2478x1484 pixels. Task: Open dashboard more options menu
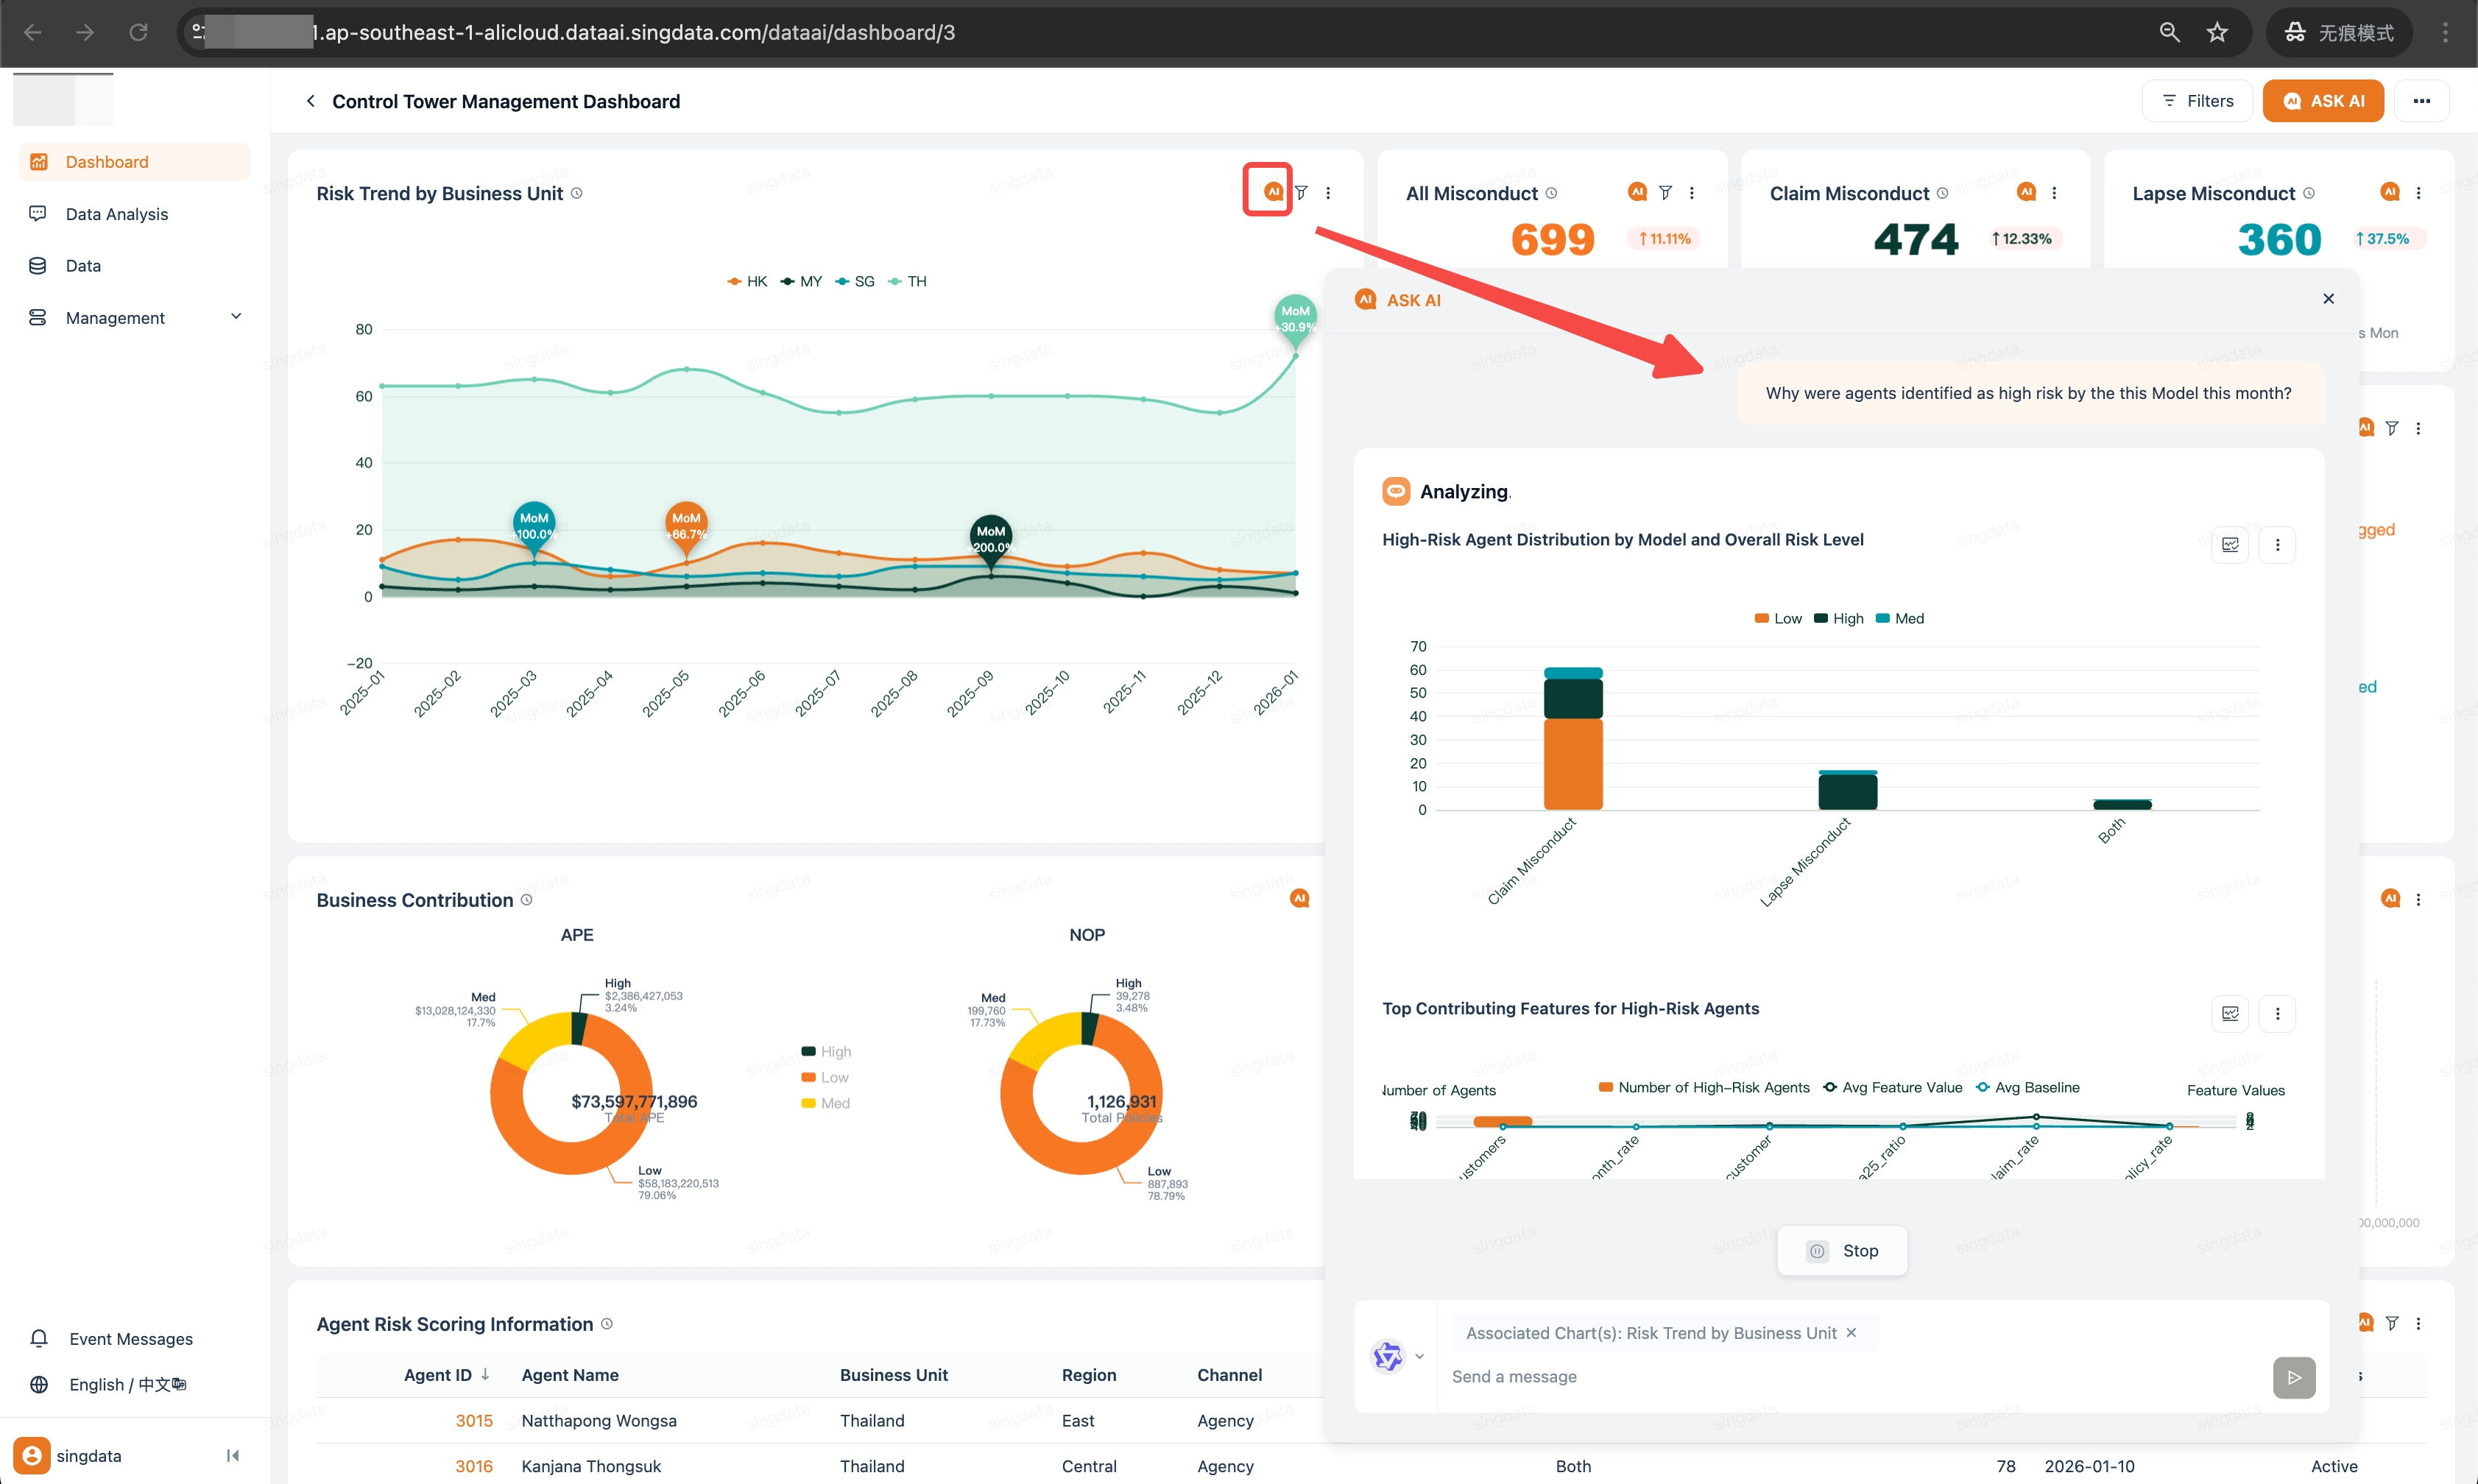coord(2421,101)
